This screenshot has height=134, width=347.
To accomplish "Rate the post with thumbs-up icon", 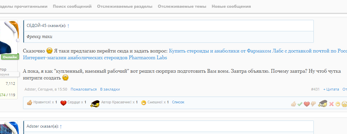I will pos(293,104).
